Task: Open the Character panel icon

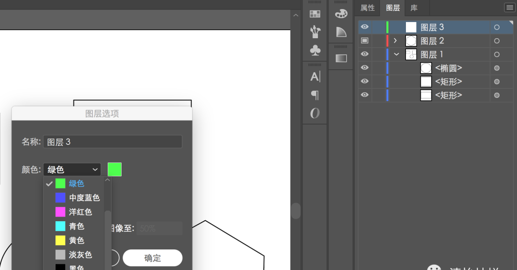Action: coord(315,77)
